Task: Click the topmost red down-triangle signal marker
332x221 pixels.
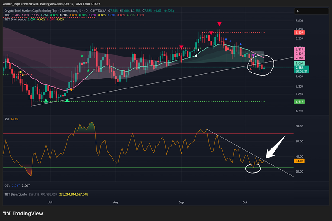Action: [220, 24]
